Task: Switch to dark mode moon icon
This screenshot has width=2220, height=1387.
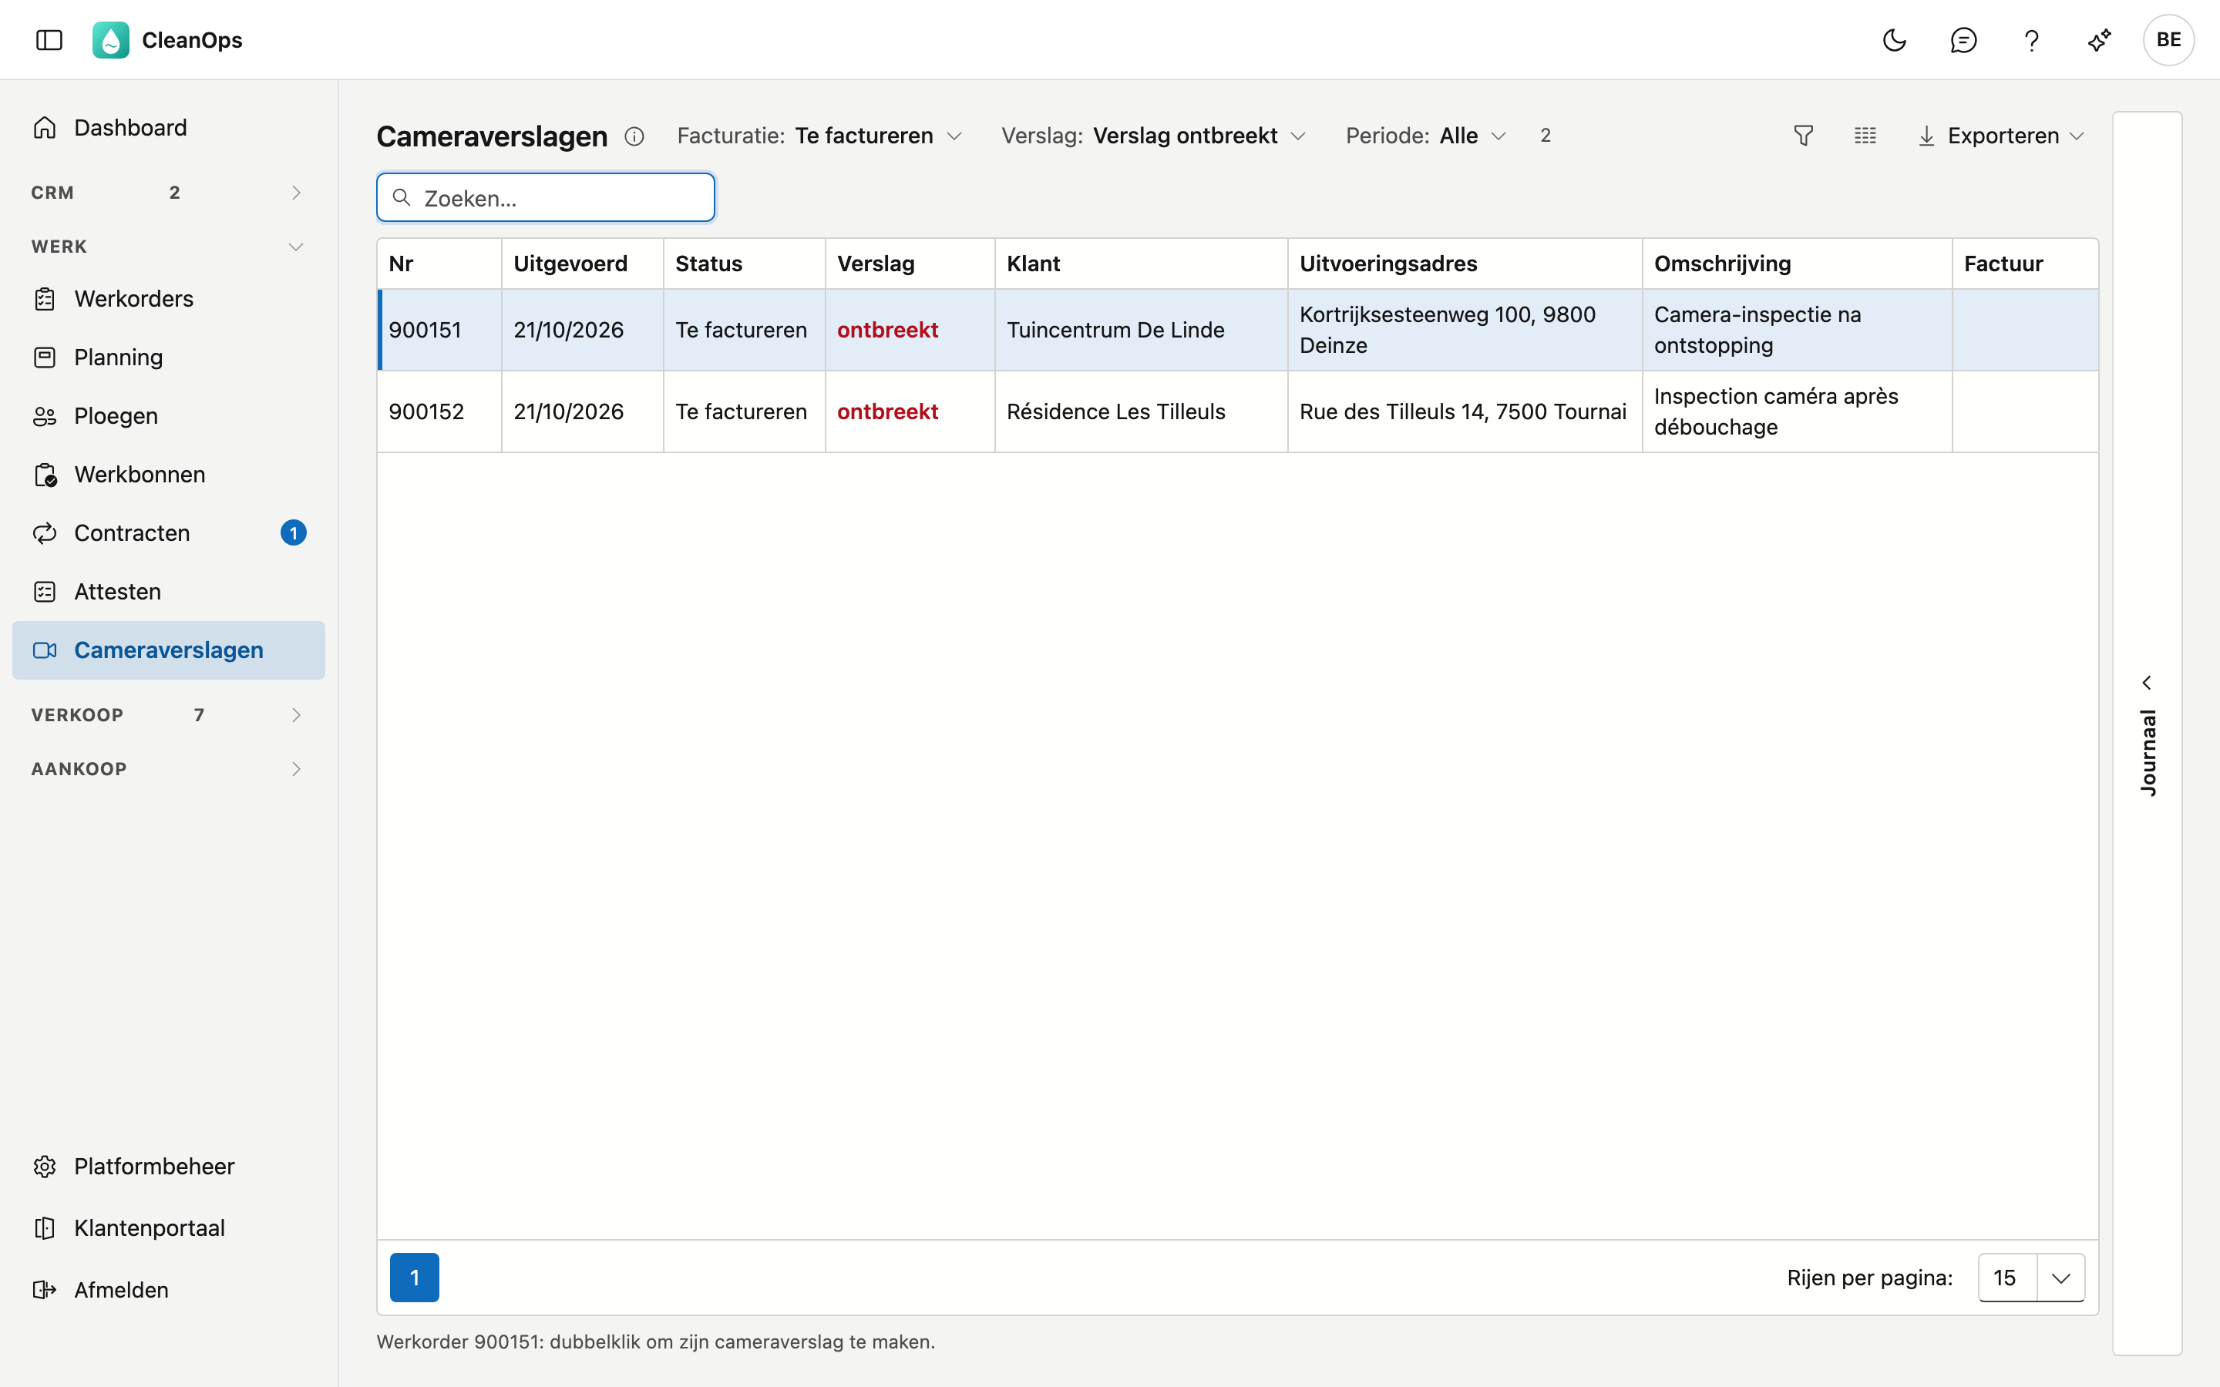Action: (1895, 39)
